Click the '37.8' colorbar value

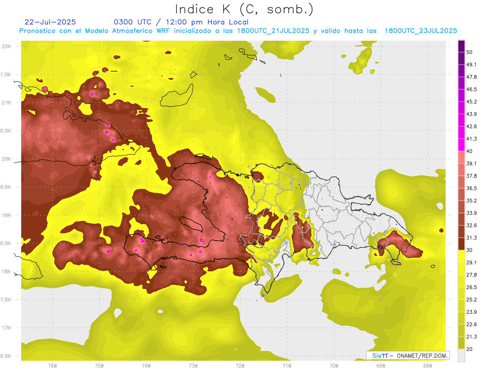472,176
